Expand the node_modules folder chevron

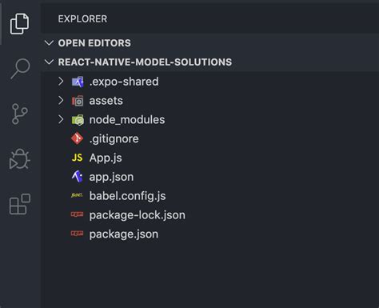[x=61, y=119]
